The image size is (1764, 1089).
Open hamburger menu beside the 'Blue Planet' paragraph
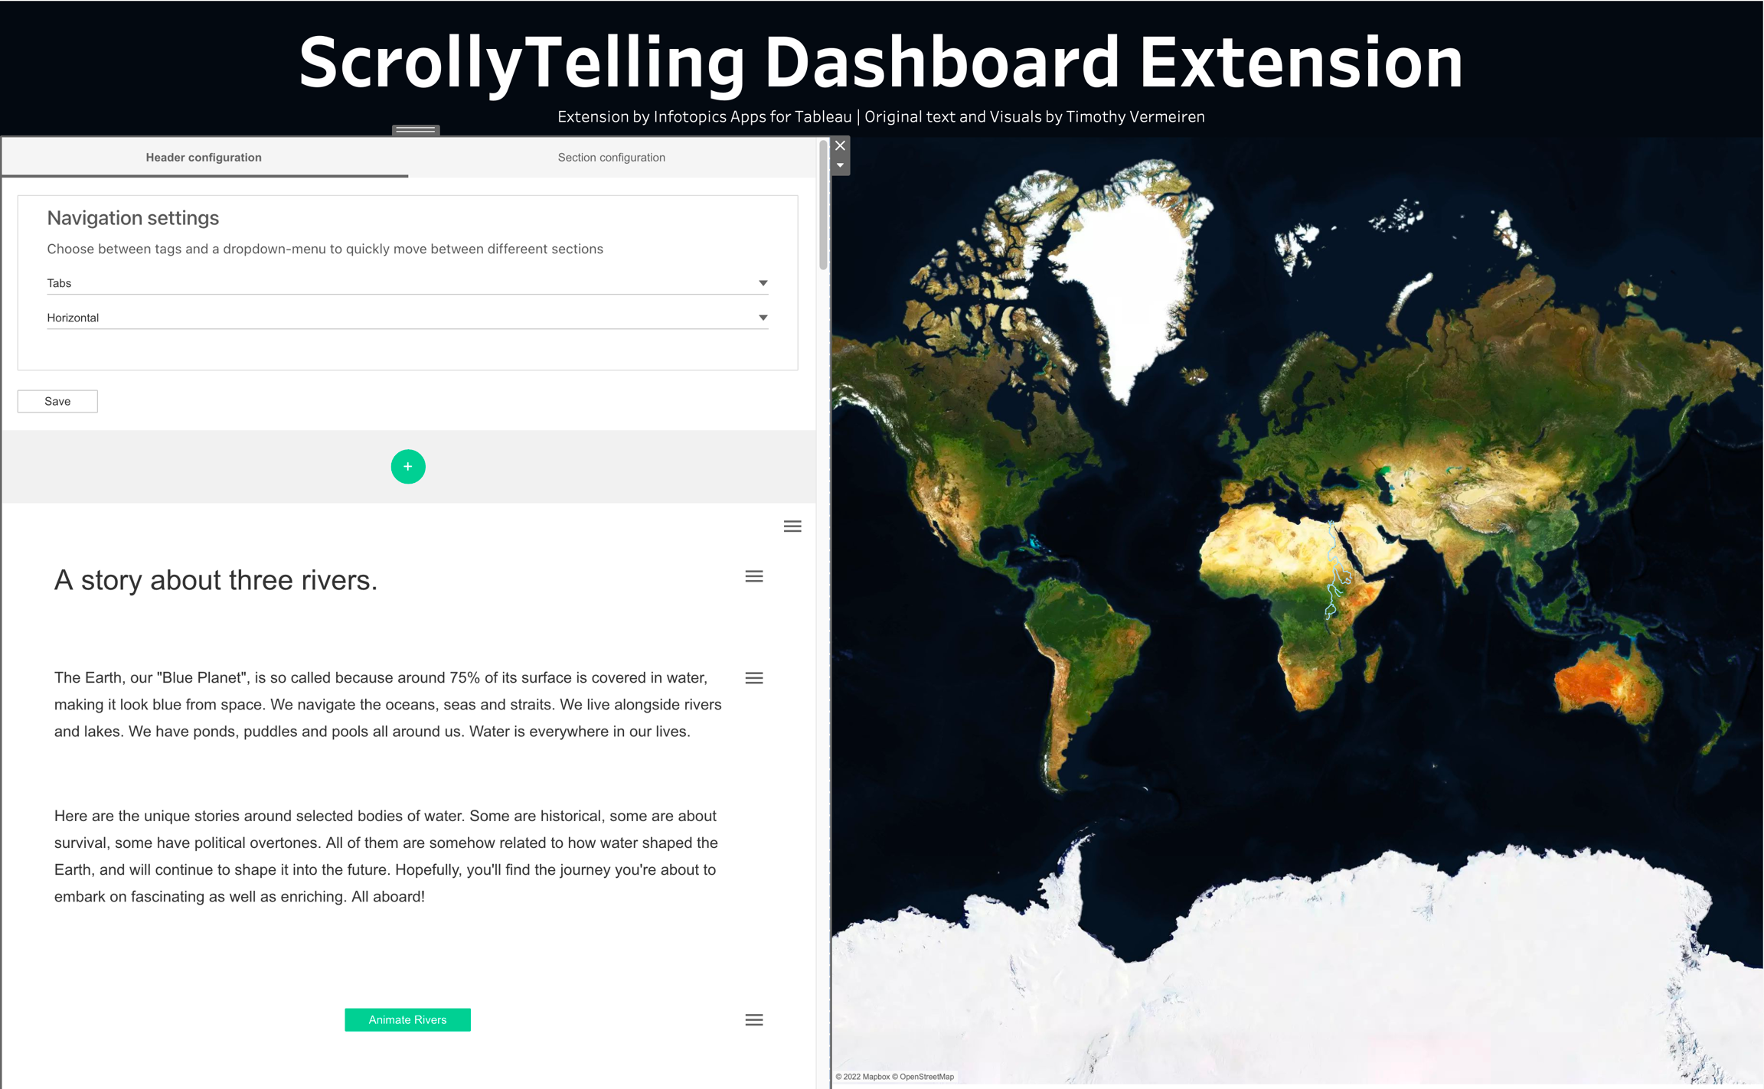tap(754, 678)
